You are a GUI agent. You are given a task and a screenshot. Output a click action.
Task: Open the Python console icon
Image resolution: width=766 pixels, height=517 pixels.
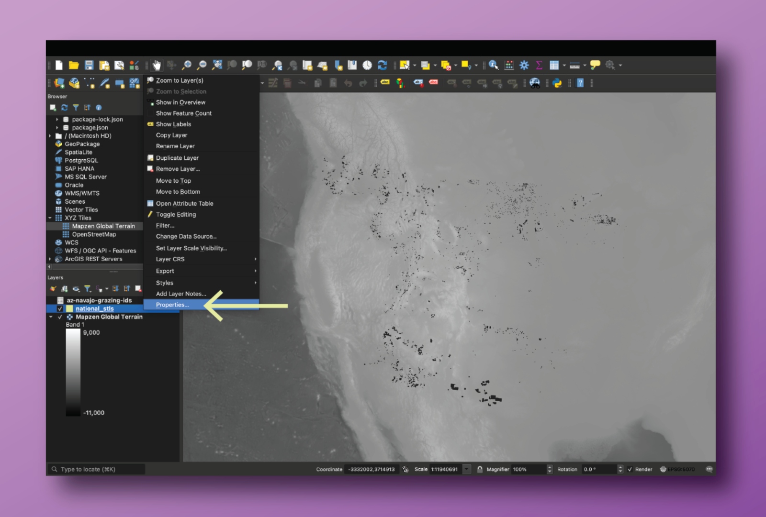click(557, 83)
